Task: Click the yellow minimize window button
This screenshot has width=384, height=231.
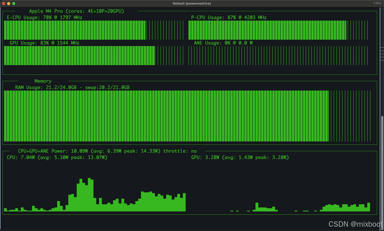Action: [x=9, y=4]
